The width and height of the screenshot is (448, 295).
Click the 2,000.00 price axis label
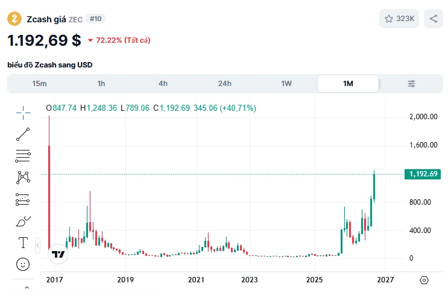[423, 117]
